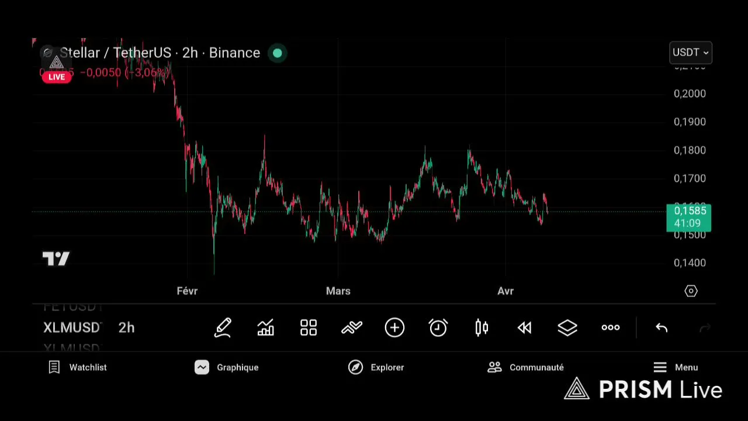Switch to the Graphique tab
Viewport: 748px width, 421px height.
click(x=227, y=367)
